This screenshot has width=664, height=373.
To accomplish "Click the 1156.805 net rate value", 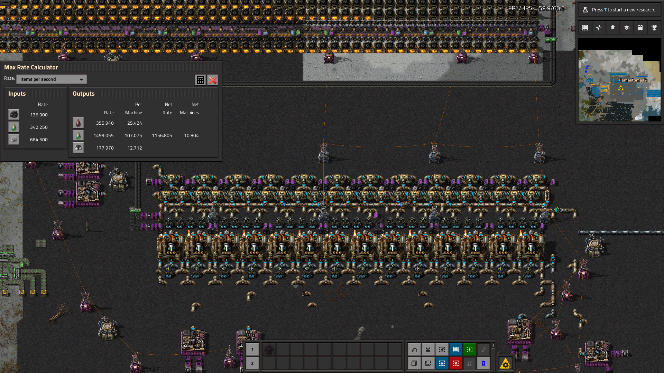I will [162, 135].
